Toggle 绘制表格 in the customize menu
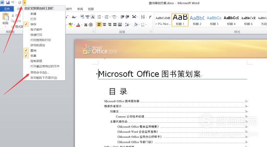Screen dimensions: 267x147 click(44, 61)
